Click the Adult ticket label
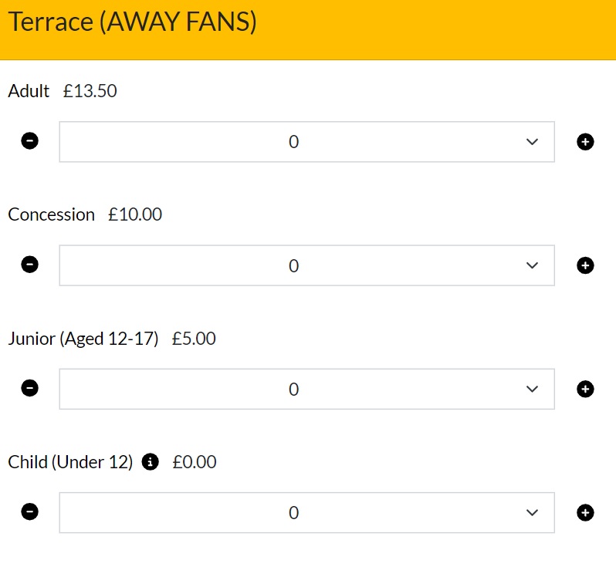 click(x=29, y=91)
